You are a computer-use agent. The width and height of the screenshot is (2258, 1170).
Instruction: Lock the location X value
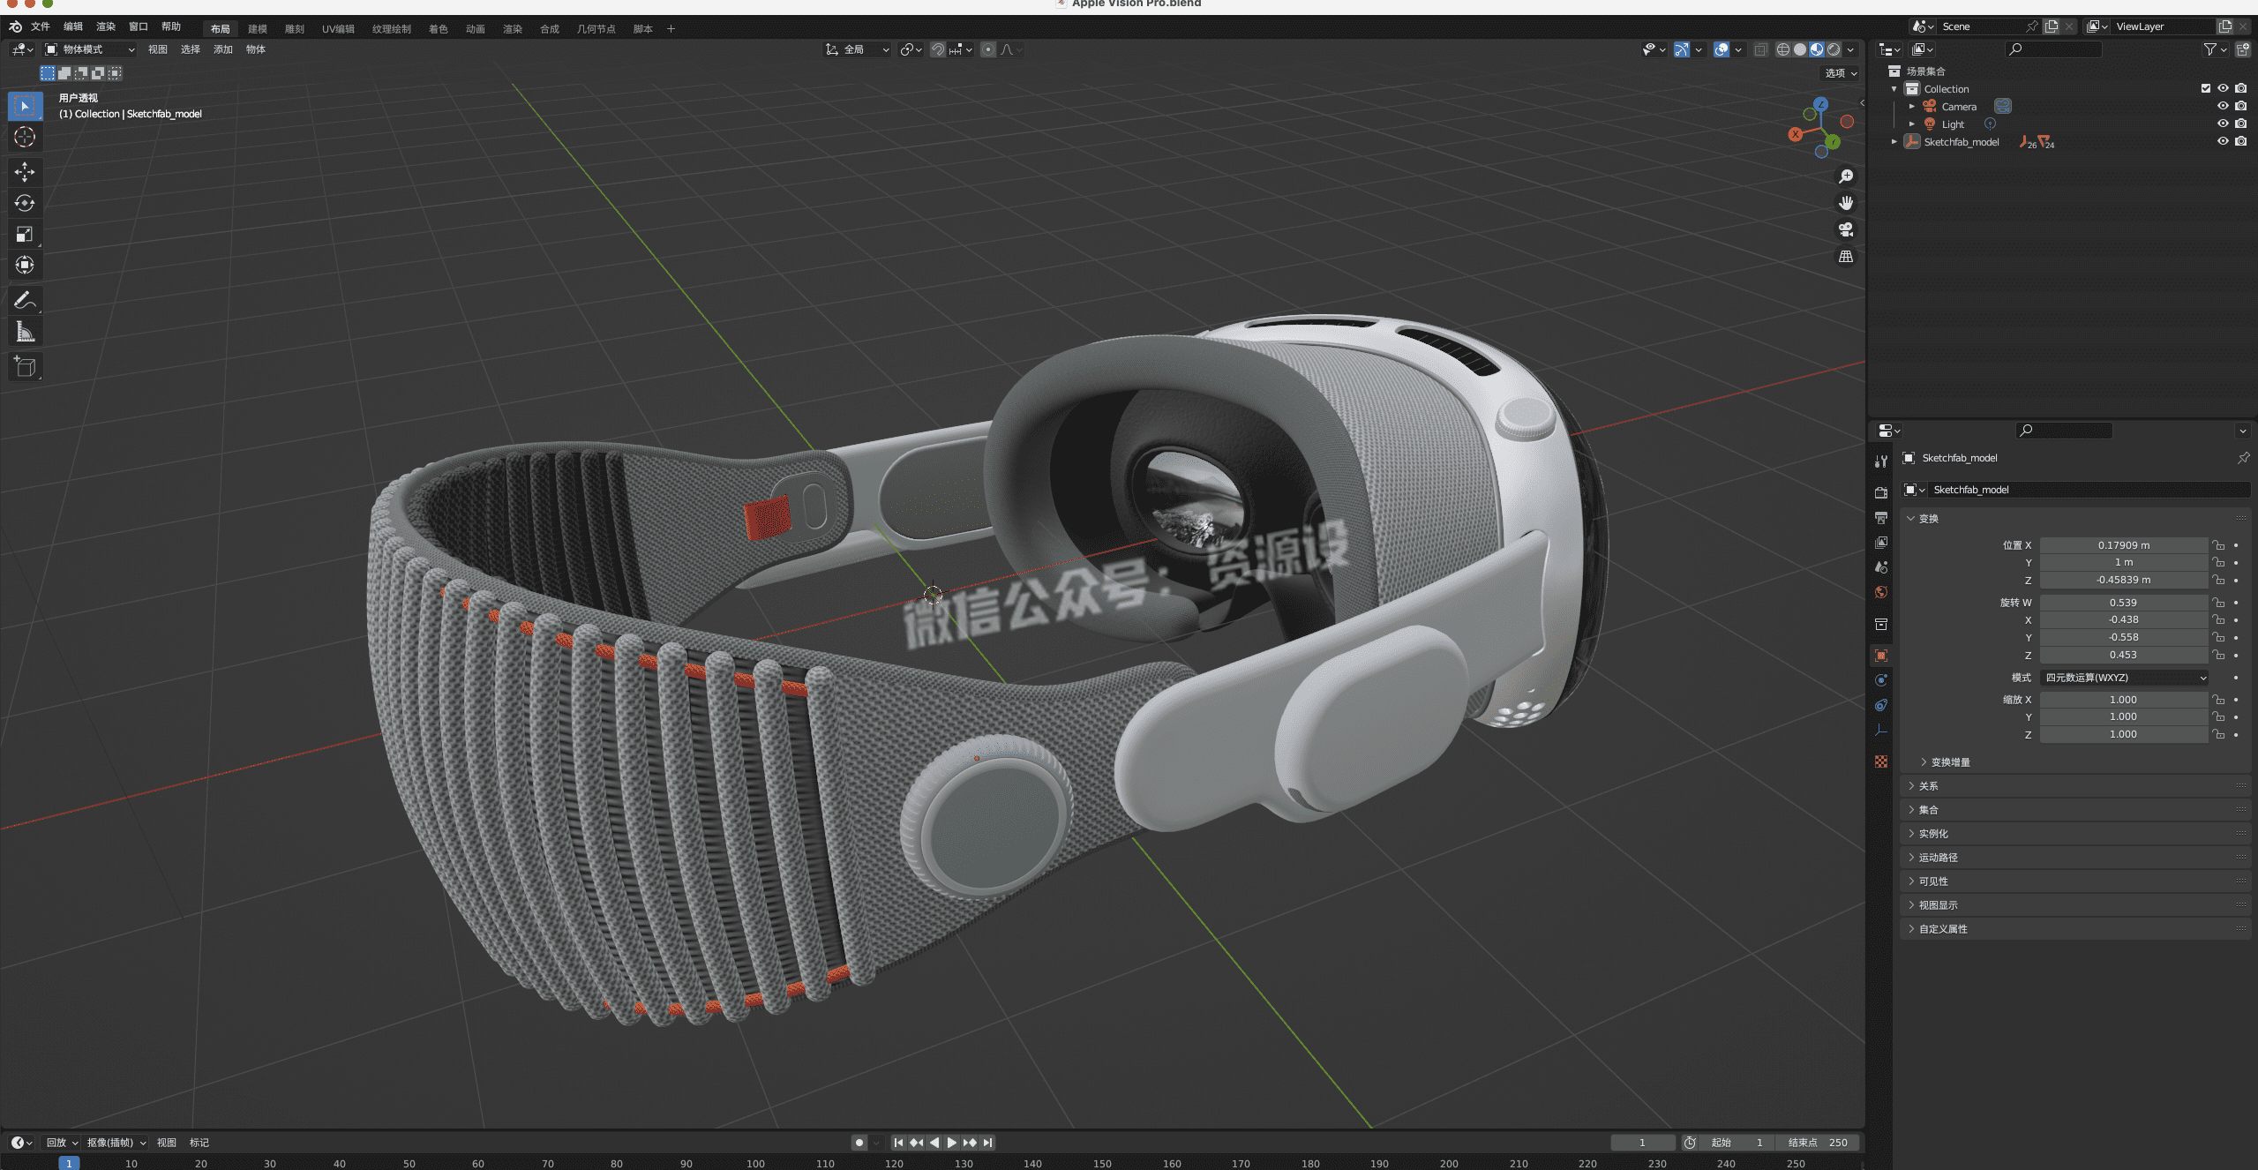click(x=2218, y=545)
